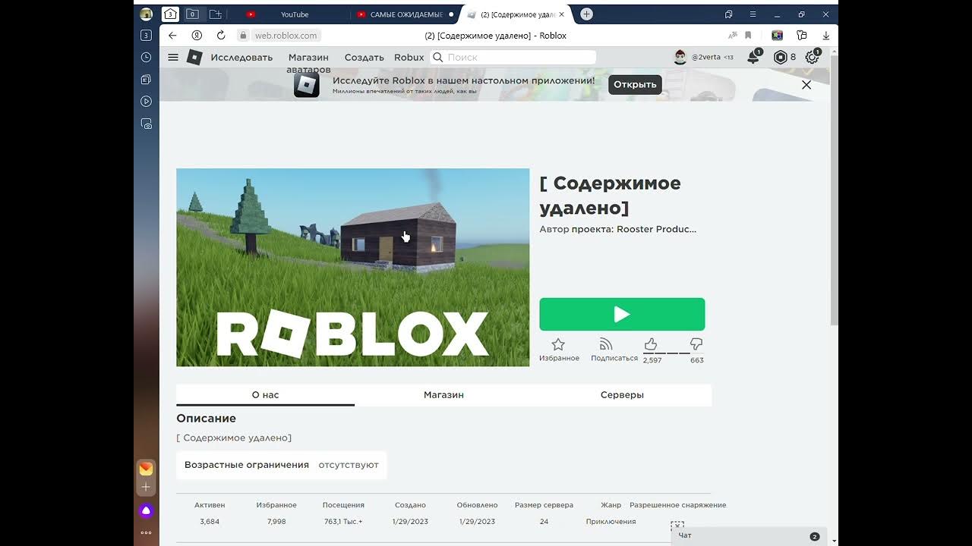Open the Roblox settings gear
The height and width of the screenshot is (546, 972).
[x=813, y=57]
